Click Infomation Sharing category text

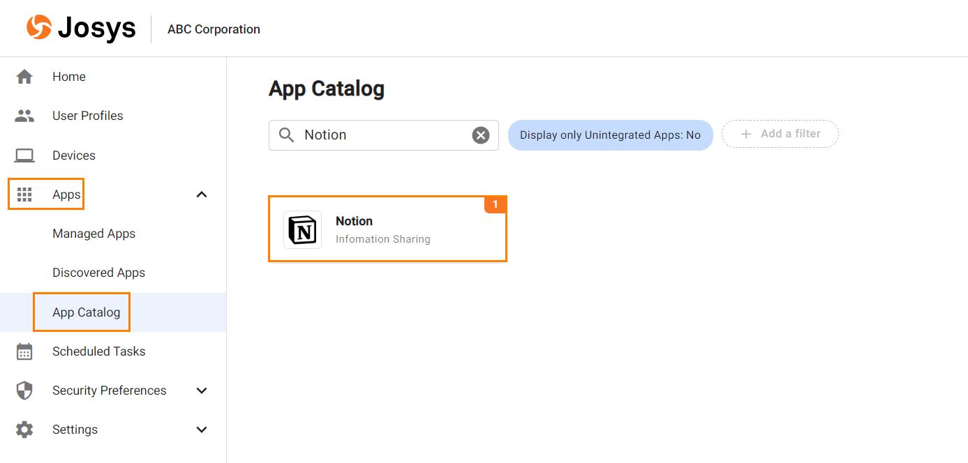tap(383, 239)
